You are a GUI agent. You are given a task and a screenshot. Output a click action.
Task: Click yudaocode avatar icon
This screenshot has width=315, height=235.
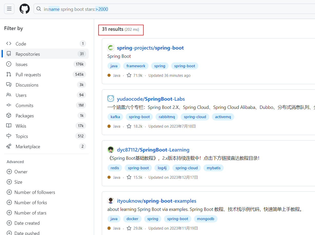tap(111, 99)
